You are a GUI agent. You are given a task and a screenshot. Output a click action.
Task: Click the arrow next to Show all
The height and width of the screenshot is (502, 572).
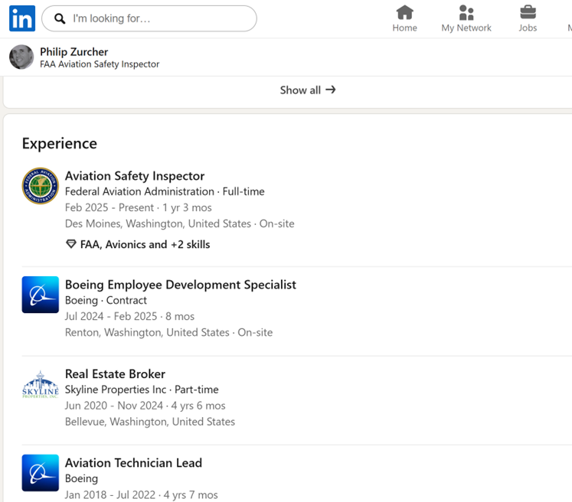pos(331,90)
